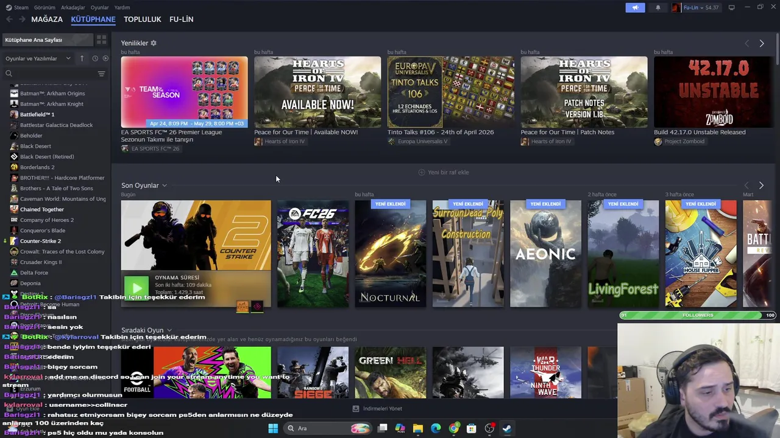
Task: Open the Arkadaşlar menu
Action: [73, 7]
